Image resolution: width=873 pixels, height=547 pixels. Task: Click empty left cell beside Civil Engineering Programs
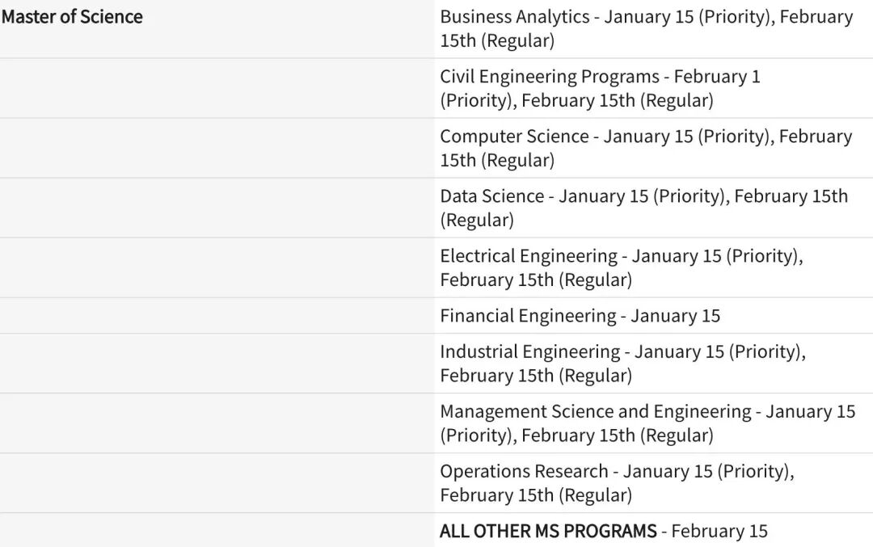pos(217,88)
